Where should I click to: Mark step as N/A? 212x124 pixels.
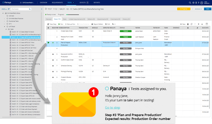coord(108,24)
